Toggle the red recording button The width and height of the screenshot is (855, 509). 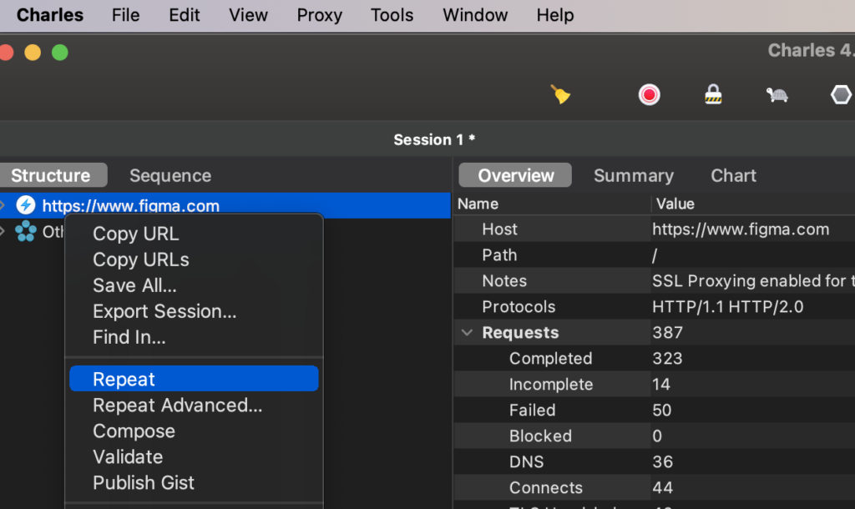[x=649, y=95]
